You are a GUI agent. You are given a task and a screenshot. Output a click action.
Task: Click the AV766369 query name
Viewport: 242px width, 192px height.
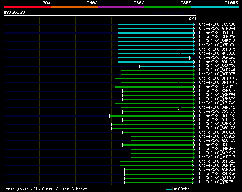(14, 12)
